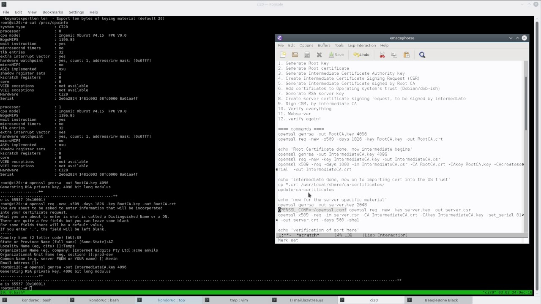Maximize the Emacs window with the up chevron
541x304 pixels.
517,38
